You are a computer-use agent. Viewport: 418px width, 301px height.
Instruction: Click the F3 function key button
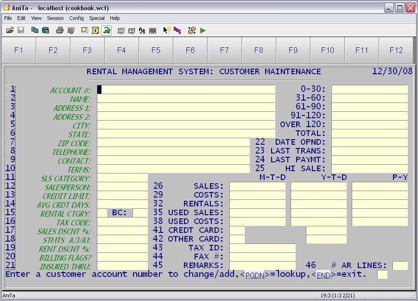88,50
